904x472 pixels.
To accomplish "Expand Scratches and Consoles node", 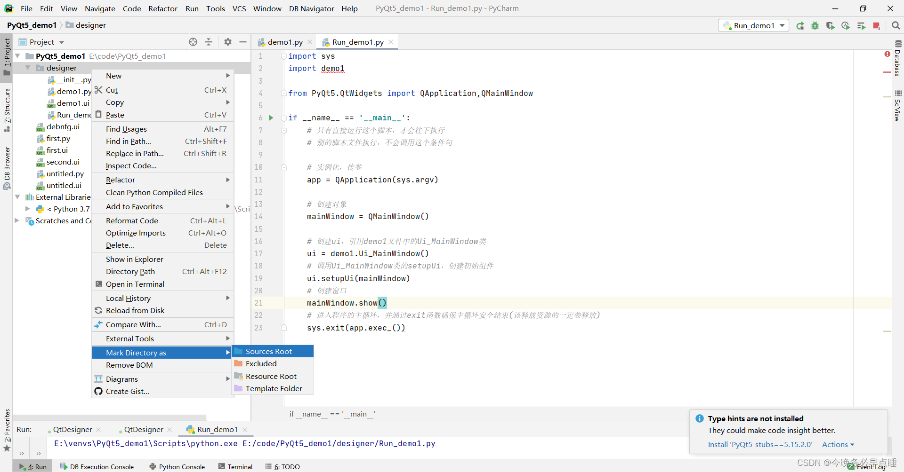I will point(17,220).
